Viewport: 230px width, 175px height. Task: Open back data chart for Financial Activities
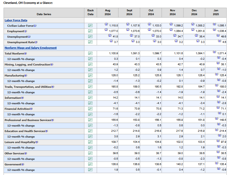click(90, 109)
